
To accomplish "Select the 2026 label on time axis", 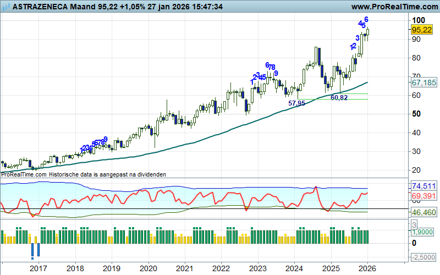I will coord(367,268).
